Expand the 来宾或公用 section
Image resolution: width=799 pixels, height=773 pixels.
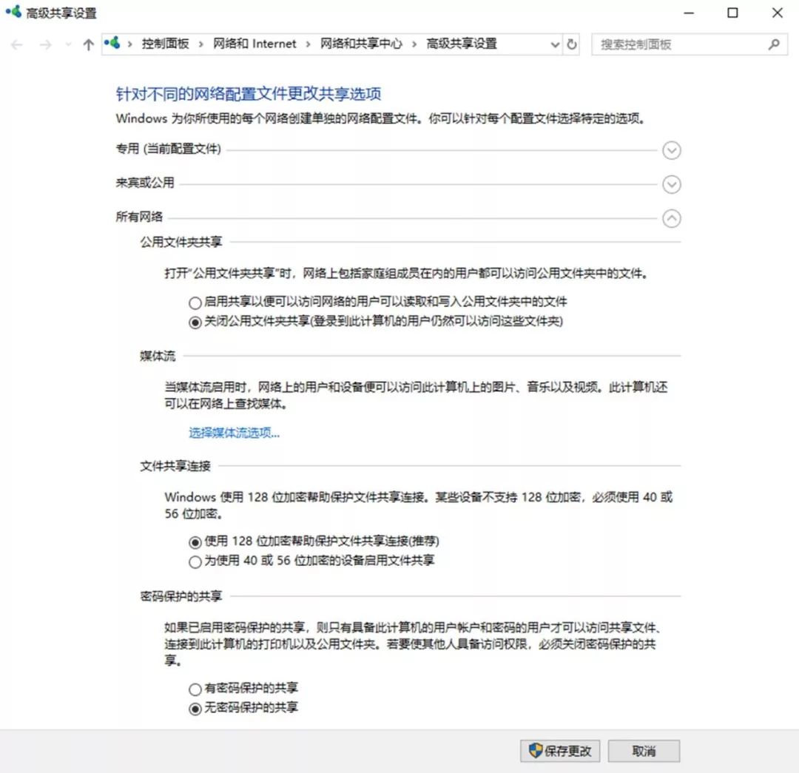click(672, 184)
